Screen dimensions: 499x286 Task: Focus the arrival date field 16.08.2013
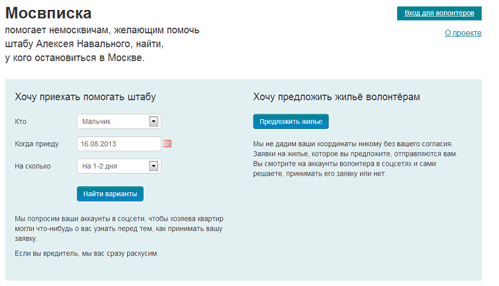pyautogui.click(x=119, y=144)
